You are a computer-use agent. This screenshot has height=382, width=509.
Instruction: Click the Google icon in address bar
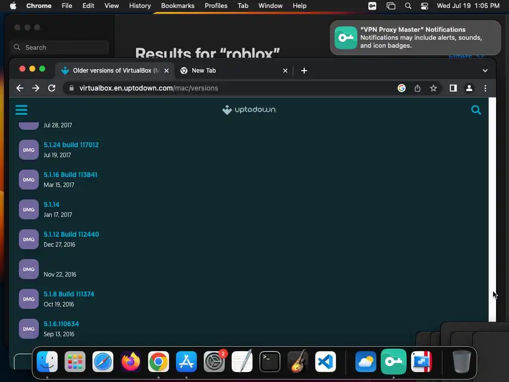402,88
